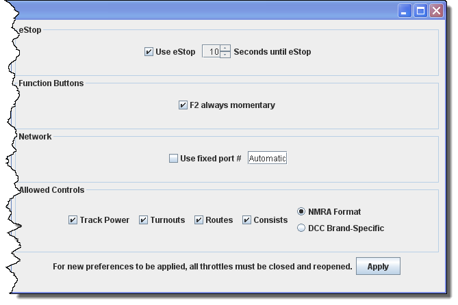Disable F2 always momentary option
Image resolution: width=458 pixels, height=305 pixels.
pos(183,105)
